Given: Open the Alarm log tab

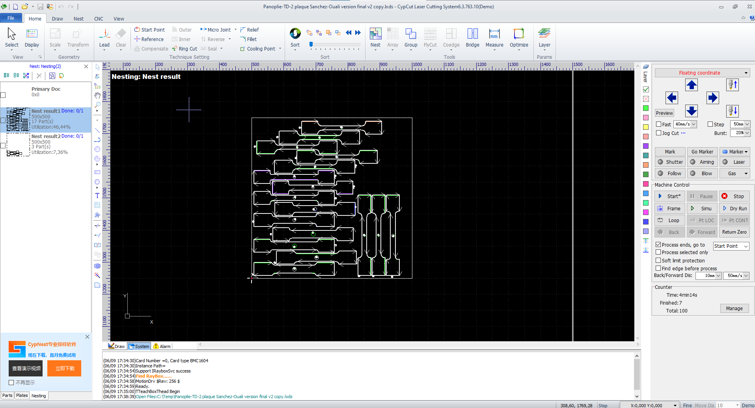Looking at the screenshot, I should pos(162,346).
